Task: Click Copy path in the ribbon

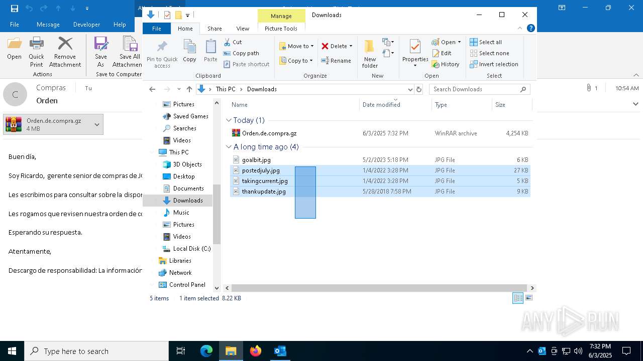Action: [x=241, y=53]
